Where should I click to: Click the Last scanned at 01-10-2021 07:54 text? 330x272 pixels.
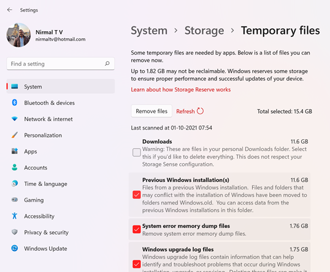pyautogui.click(x=172, y=128)
